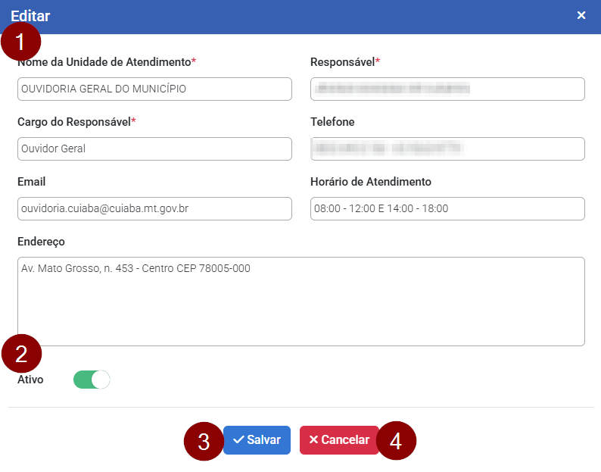Close the Editar dialog with the X
The width and height of the screenshot is (601, 472).
pos(581,15)
